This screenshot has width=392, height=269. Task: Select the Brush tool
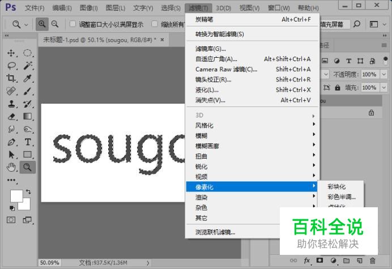pyautogui.click(x=28, y=91)
